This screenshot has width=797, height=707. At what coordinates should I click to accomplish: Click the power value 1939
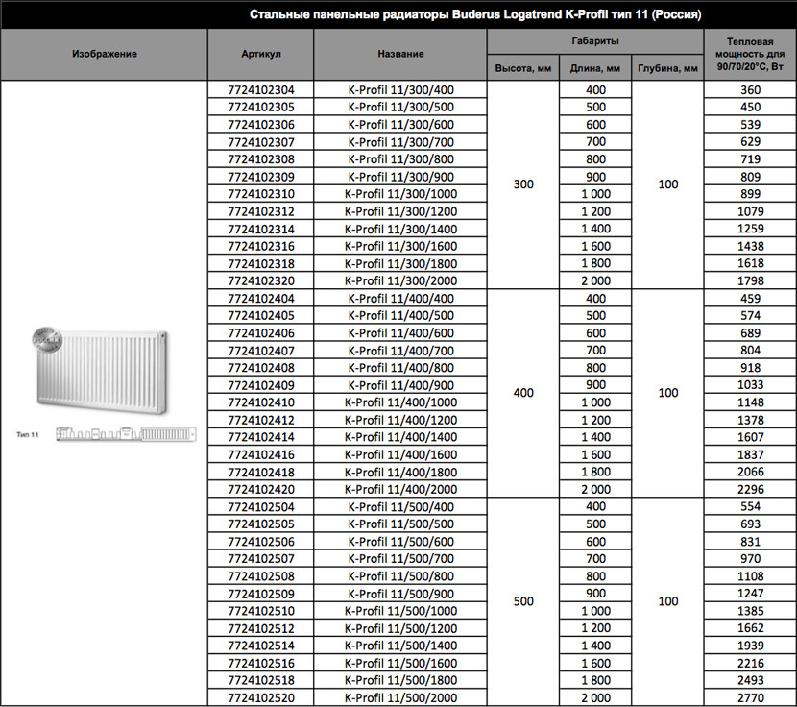click(x=750, y=646)
